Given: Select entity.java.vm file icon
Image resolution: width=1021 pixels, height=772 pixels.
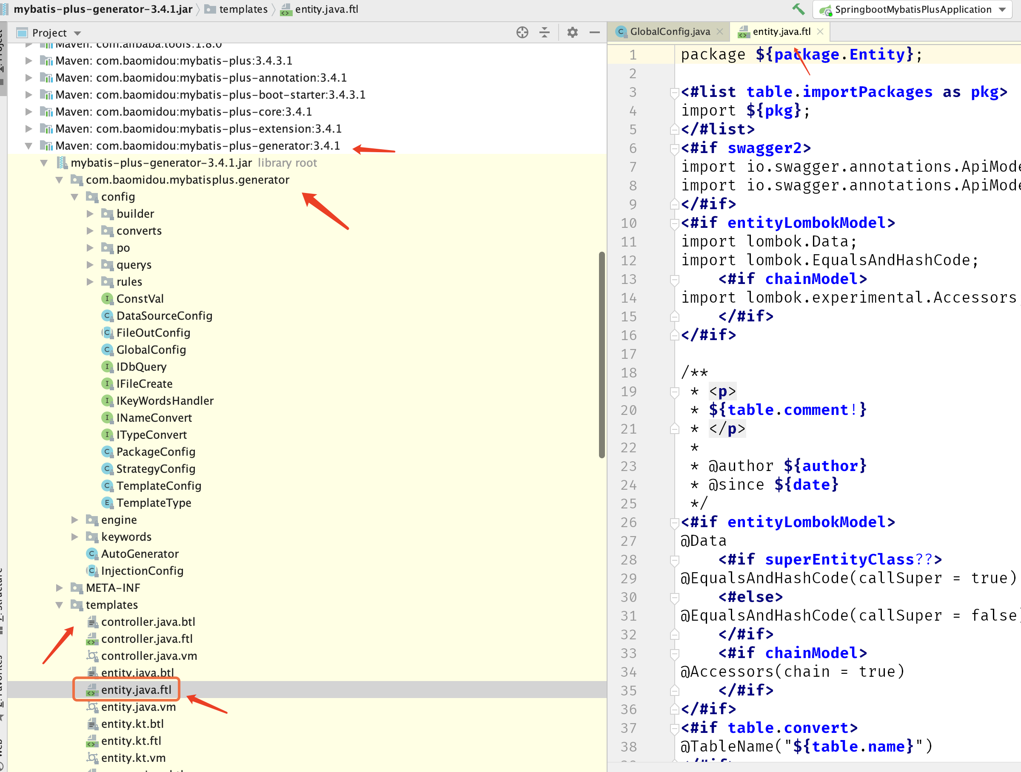Looking at the screenshot, I should point(92,707).
